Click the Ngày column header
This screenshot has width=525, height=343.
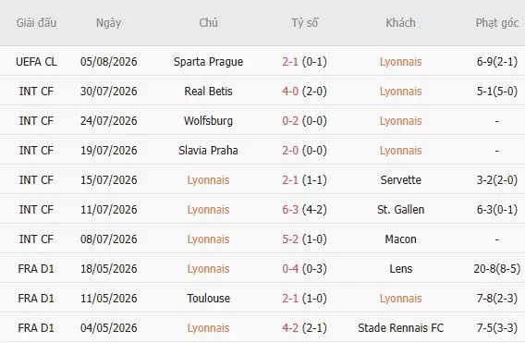[x=108, y=23]
